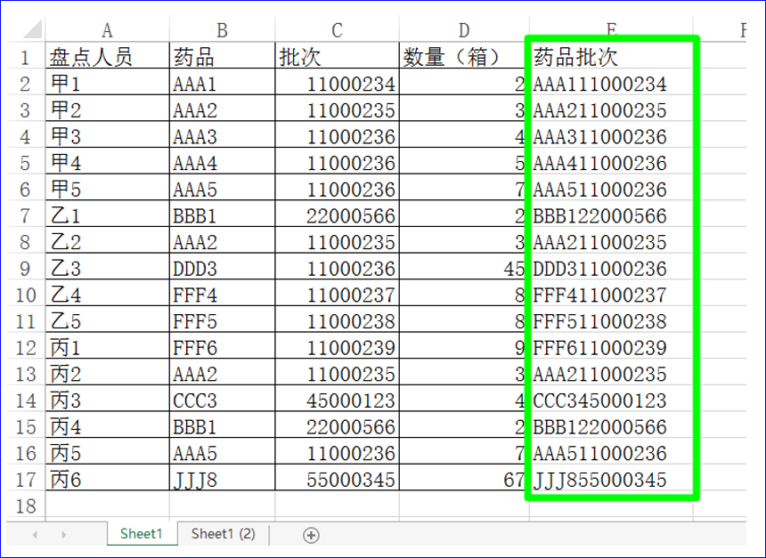
Task: Click the select-all corner triangle
Action: [x=33, y=29]
